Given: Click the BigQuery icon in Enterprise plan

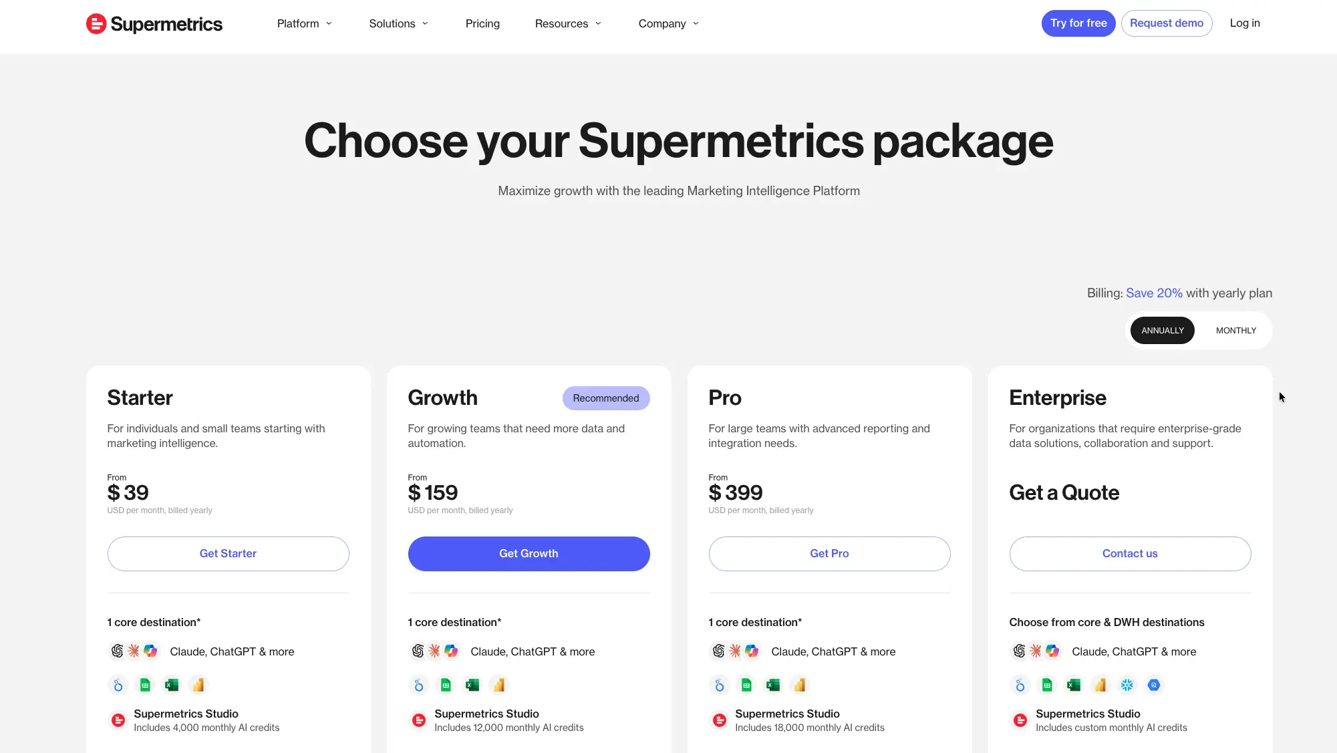Looking at the screenshot, I should (x=1154, y=685).
